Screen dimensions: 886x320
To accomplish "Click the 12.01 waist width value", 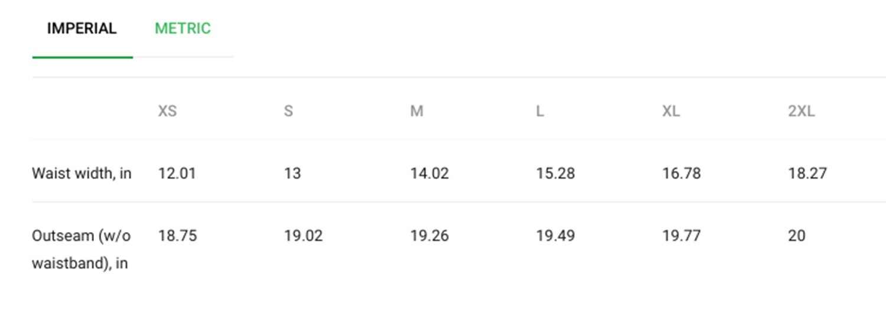I will (177, 174).
